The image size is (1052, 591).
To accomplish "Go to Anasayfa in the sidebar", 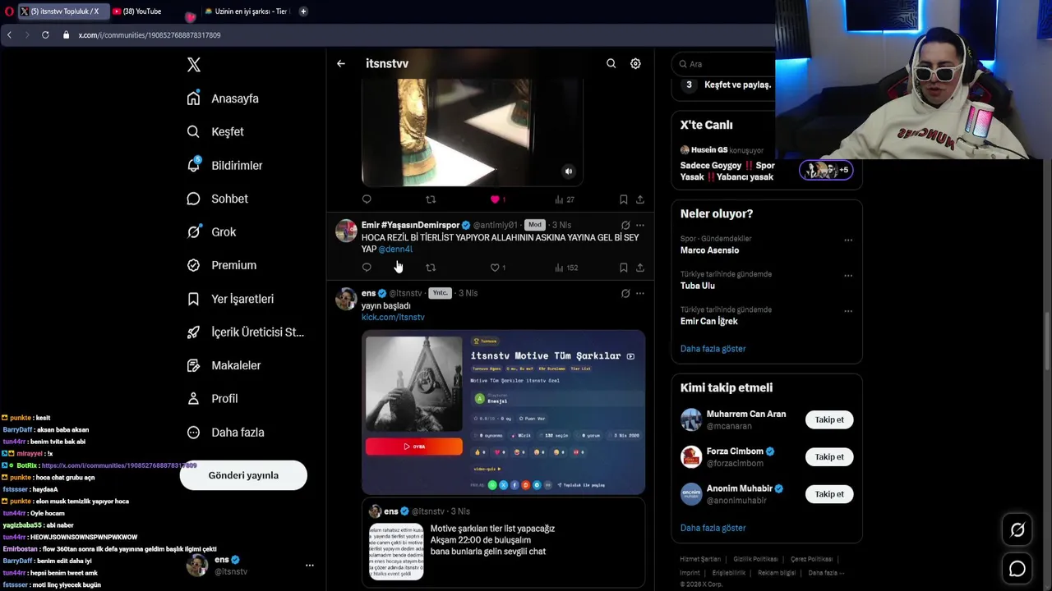I will tap(223, 98).
